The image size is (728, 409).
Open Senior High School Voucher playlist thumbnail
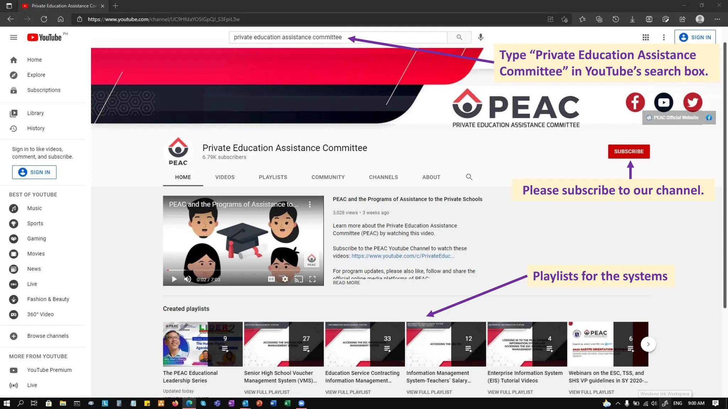tap(284, 344)
